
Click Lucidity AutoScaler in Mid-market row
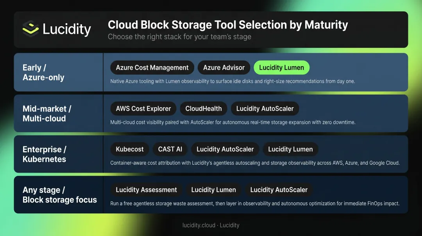coord(265,109)
